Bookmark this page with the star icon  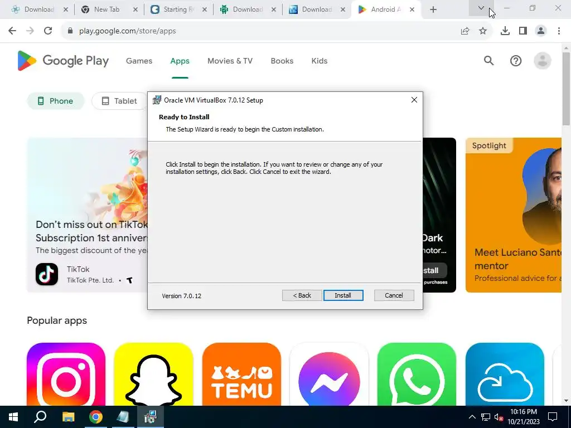click(483, 31)
